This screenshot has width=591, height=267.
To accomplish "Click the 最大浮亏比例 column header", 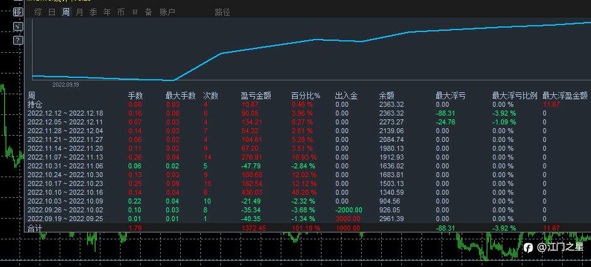I will click(515, 95).
